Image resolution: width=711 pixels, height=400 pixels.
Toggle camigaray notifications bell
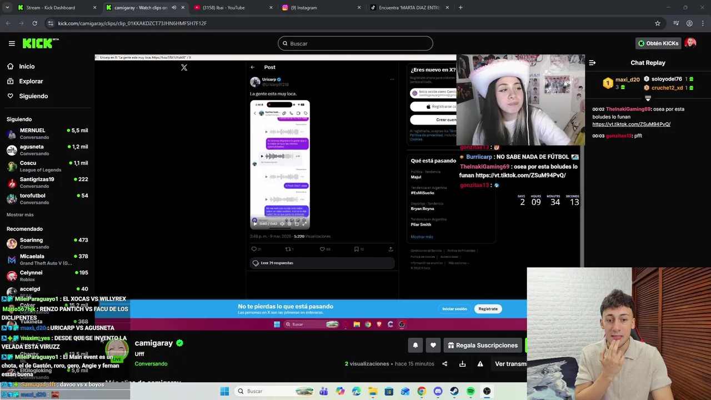415,345
